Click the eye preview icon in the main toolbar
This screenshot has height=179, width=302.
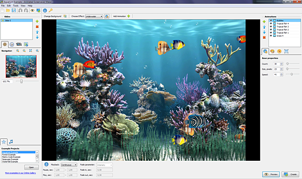[x=32, y=10]
